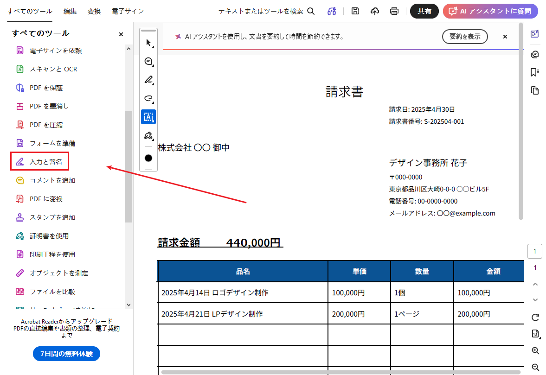
Task: Open ファイルを比較 tool
Action: (x=45, y=292)
